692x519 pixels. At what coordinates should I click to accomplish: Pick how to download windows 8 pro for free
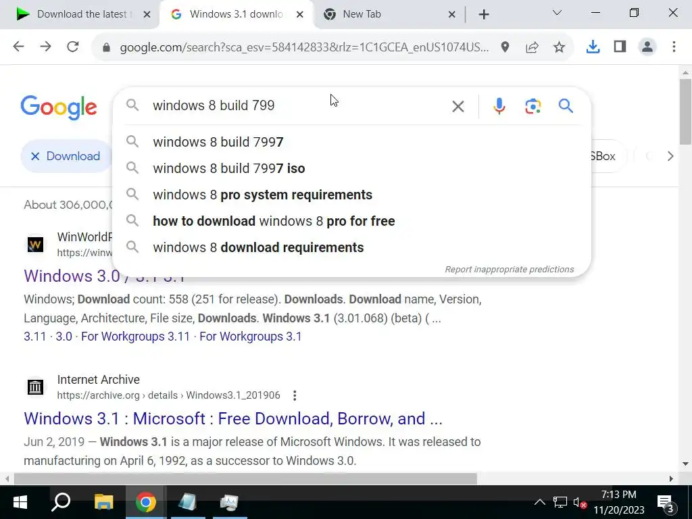click(351, 221)
